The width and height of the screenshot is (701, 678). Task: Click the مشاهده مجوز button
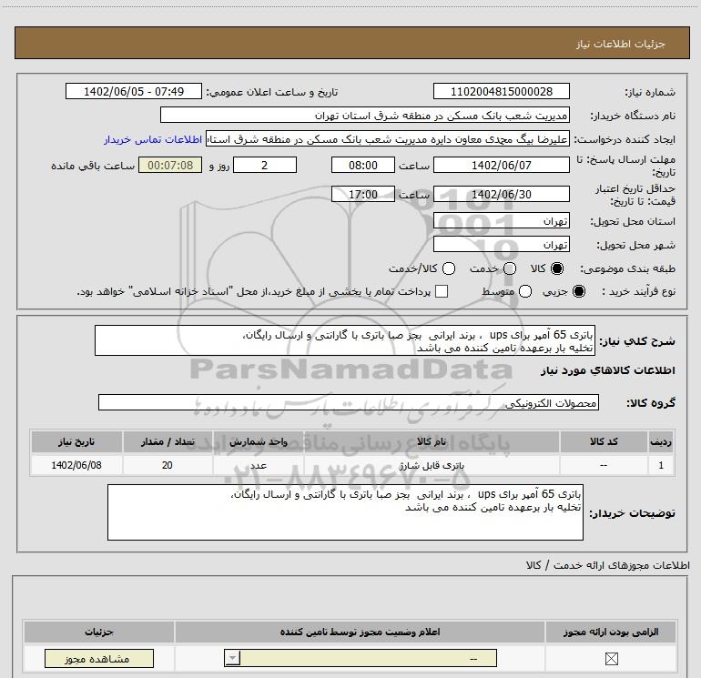[99, 658]
